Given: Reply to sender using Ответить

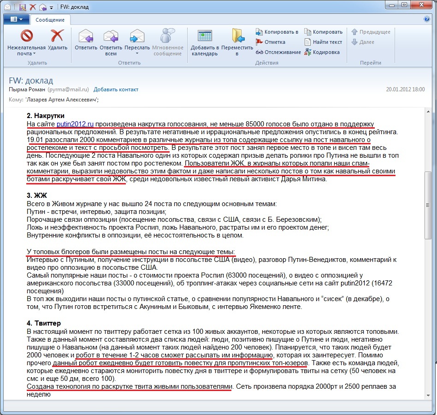Looking at the screenshot, I should 86,36.
